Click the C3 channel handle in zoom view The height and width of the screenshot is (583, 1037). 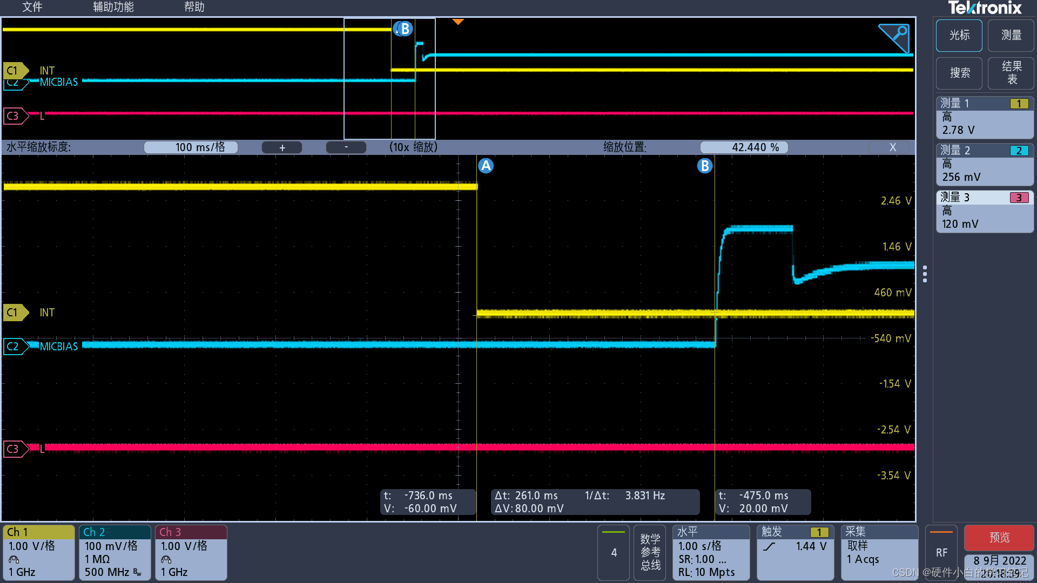click(16, 449)
